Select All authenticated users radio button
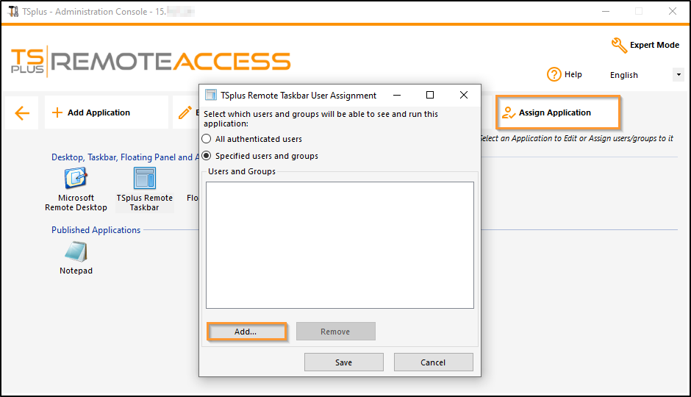 (x=207, y=139)
